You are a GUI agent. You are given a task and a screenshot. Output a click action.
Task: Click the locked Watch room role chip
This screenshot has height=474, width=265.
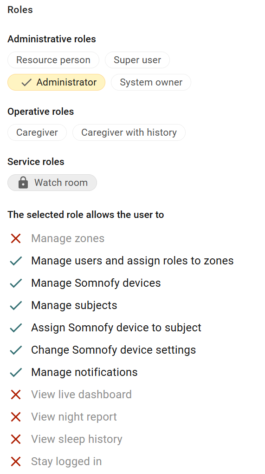coord(52,183)
